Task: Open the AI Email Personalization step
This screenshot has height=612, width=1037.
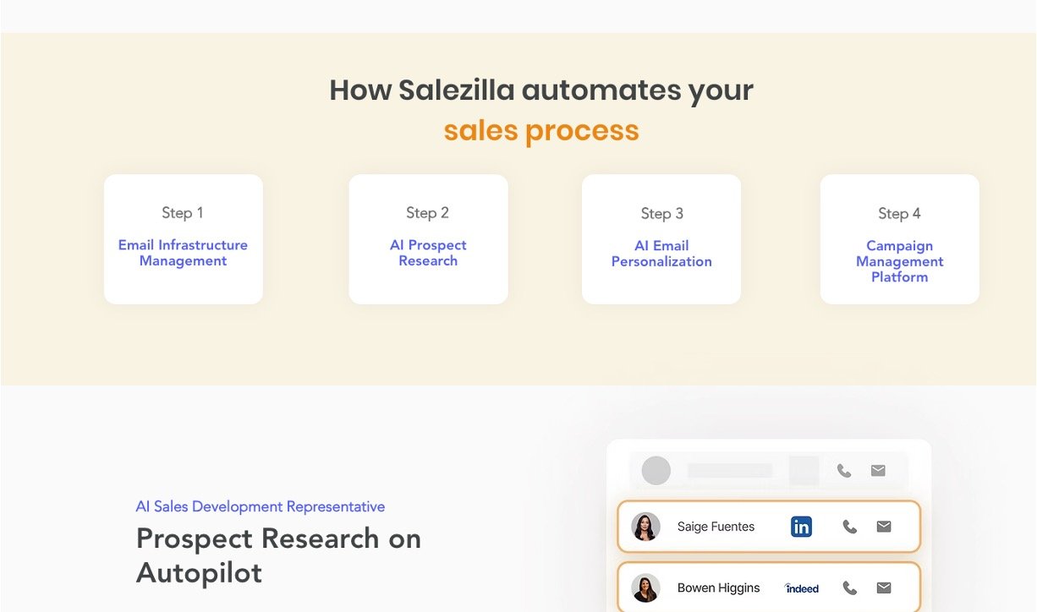Action: pyautogui.click(x=661, y=254)
